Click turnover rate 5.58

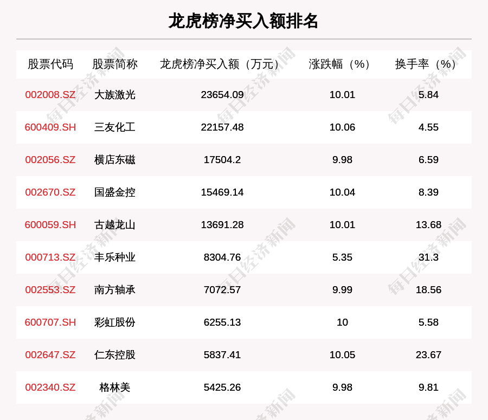428,322
